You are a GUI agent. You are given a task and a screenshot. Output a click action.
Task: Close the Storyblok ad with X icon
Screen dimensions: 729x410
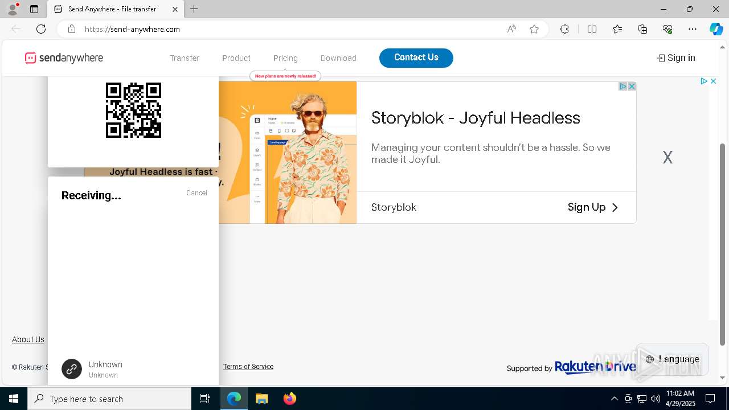632,87
